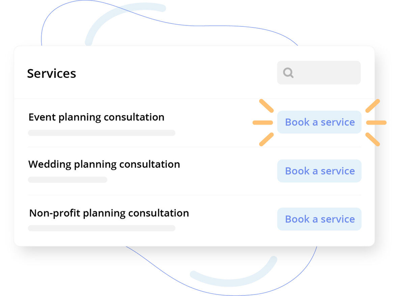Viewport: 398px width, 296px height.
Task: Book the Event planning consultation service
Action: point(319,122)
